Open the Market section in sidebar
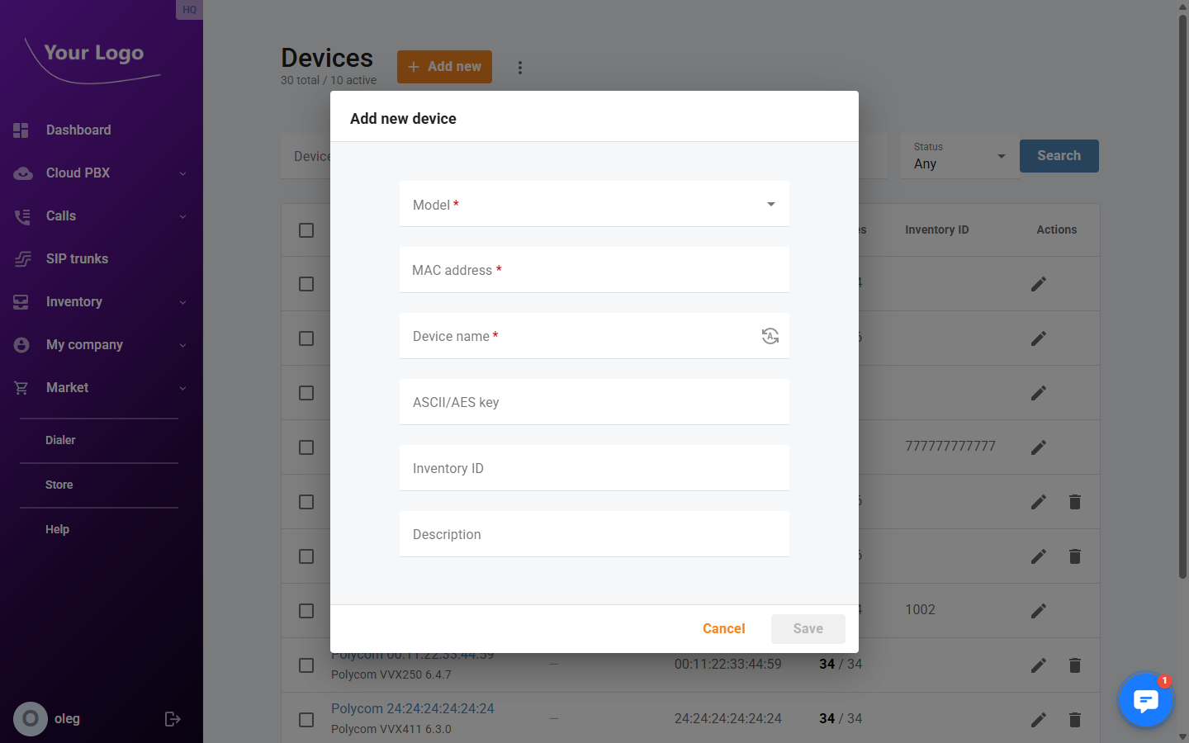This screenshot has height=743, width=1189. click(67, 387)
